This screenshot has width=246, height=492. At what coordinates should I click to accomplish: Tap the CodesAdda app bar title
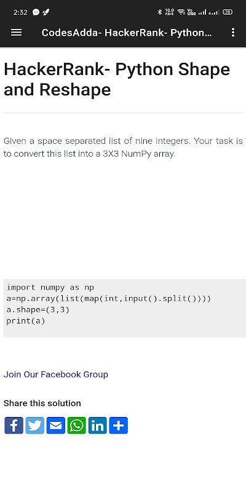point(127,33)
